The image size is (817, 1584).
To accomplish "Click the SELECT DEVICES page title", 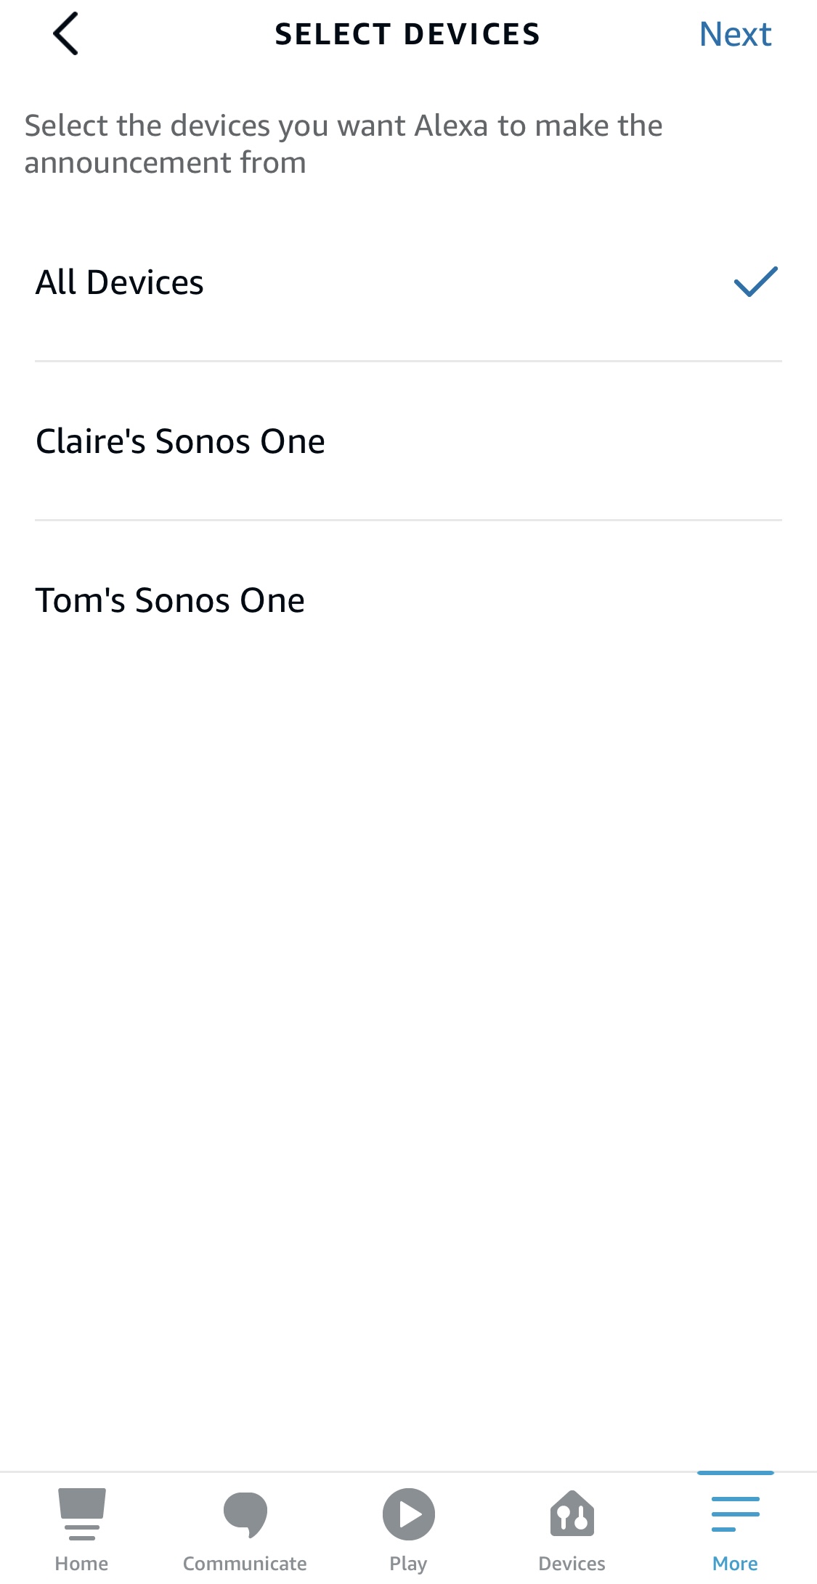I will (x=407, y=34).
